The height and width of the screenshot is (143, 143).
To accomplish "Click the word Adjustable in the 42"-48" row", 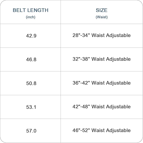I will point(118,107).
